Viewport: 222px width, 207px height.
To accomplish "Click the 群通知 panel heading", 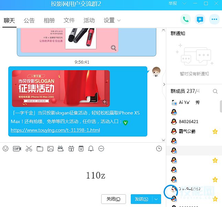I will [178, 33].
